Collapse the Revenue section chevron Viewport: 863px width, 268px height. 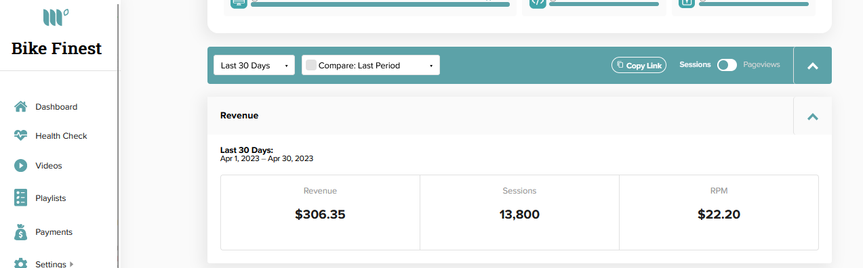[813, 116]
